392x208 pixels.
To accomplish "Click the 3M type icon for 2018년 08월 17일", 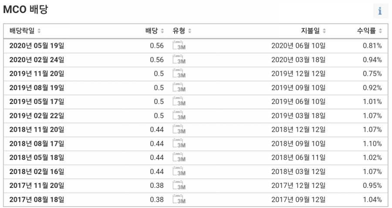I will pyautogui.click(x=179, y=143).
